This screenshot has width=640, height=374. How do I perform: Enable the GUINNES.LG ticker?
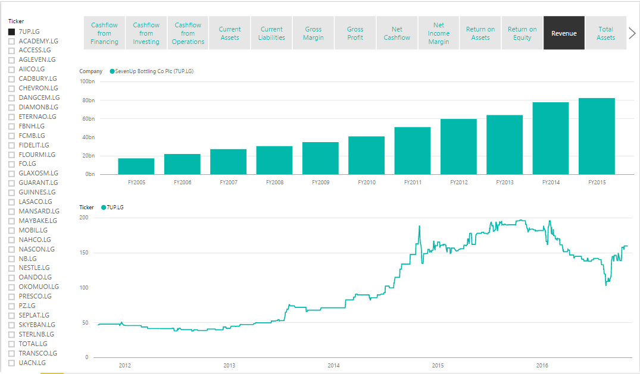click(x=10, y=192)
